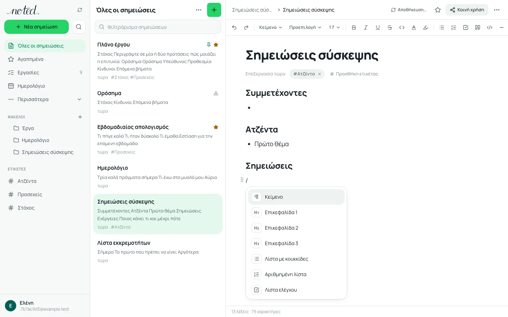The width and height of the screenshot is (508, 317).
Task: Click the Κοινή χρήση share button
Action: (467, 10)
